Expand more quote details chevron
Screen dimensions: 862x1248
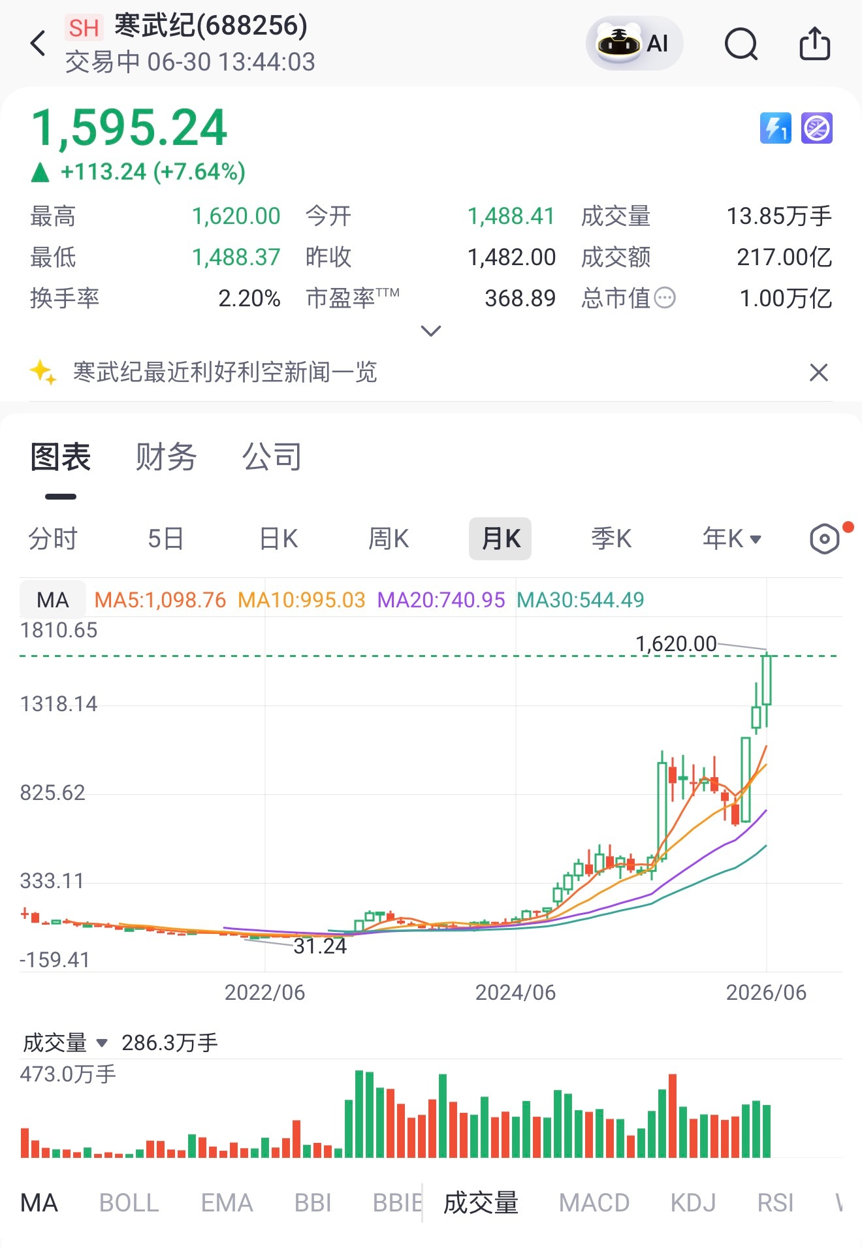coord(431,330)
